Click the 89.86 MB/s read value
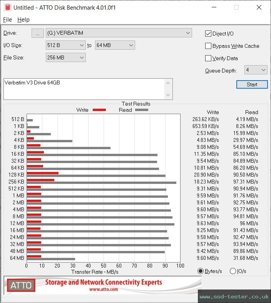Screen dimensions: 271x303 pos(246,251)
